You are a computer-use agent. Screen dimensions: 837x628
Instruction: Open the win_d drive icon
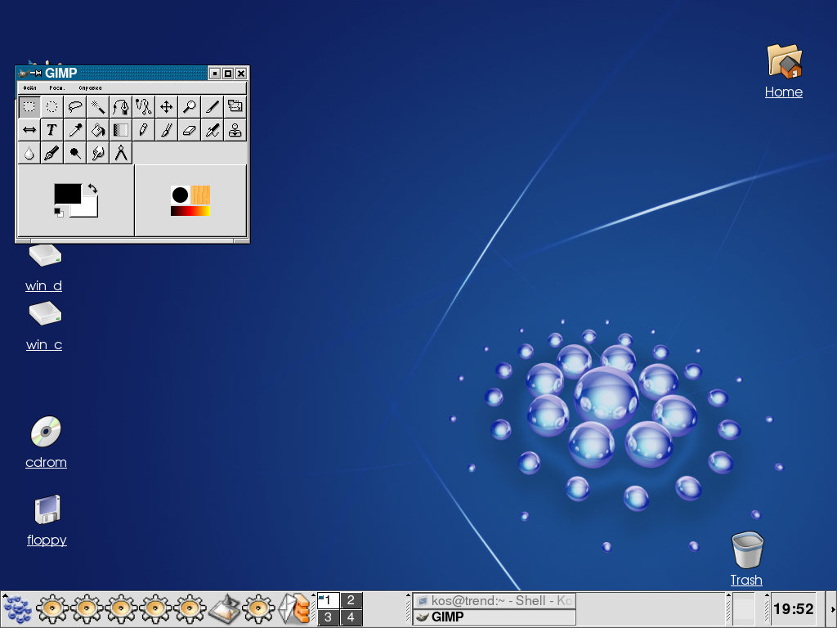[x=45, y=256]
